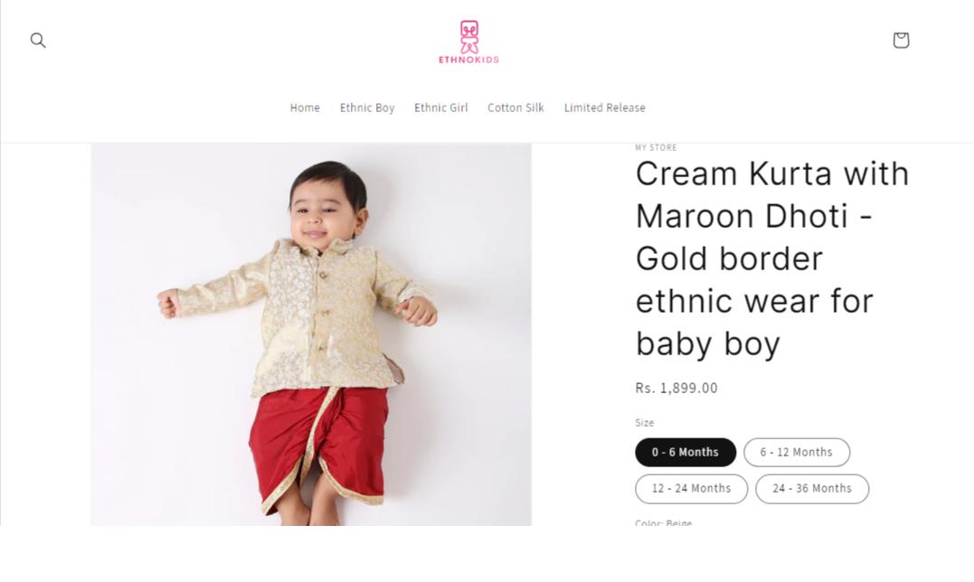974x582 pixels.
Task: Open the search magnifier icon
Action: pyautogui.click(x=38, y=41)
